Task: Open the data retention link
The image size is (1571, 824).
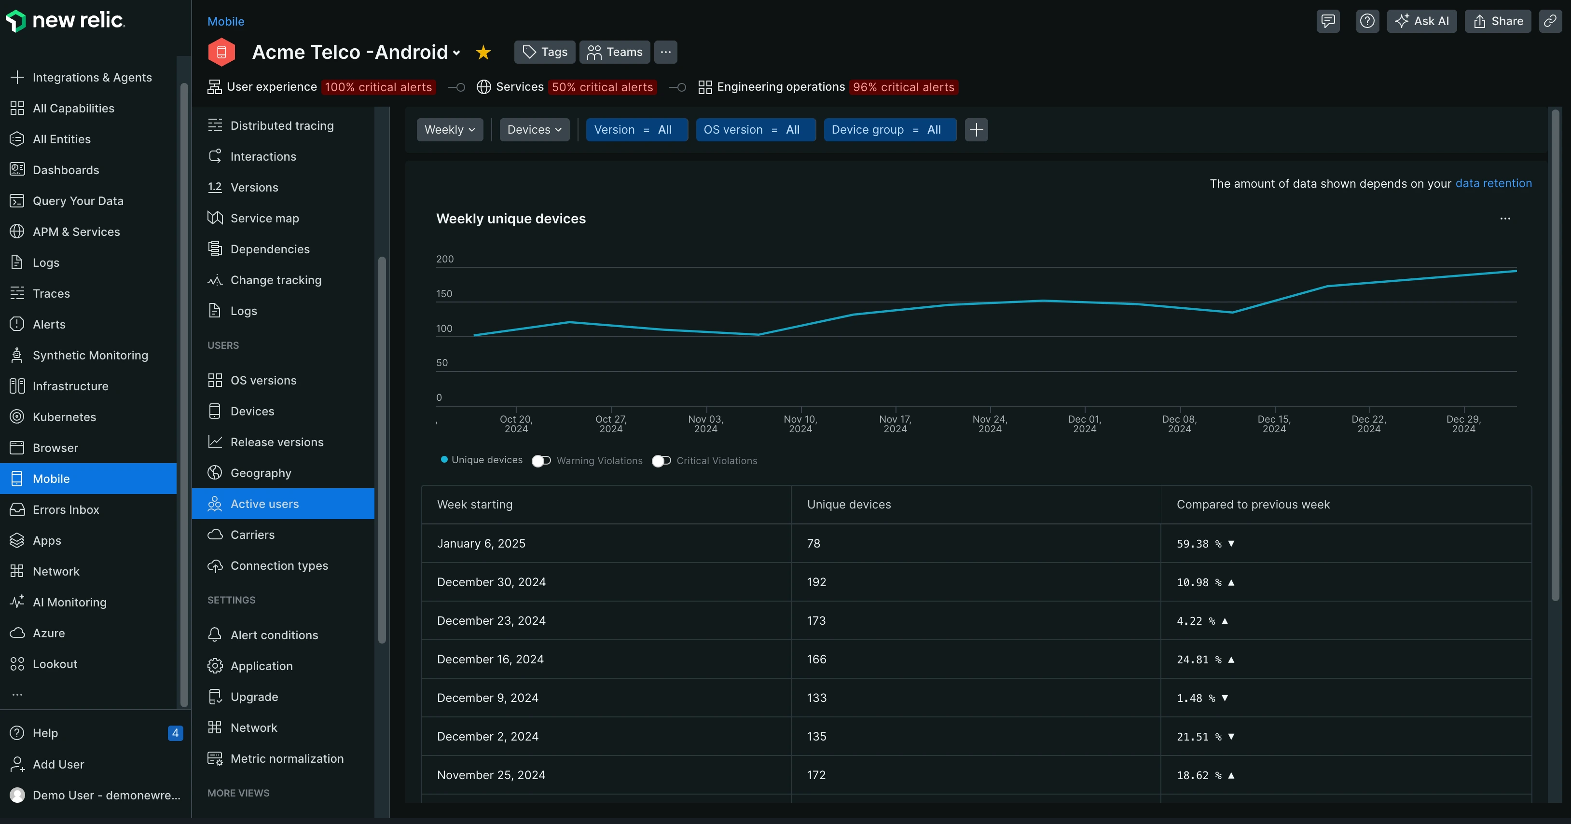Action: click(x=1493, y=184)
